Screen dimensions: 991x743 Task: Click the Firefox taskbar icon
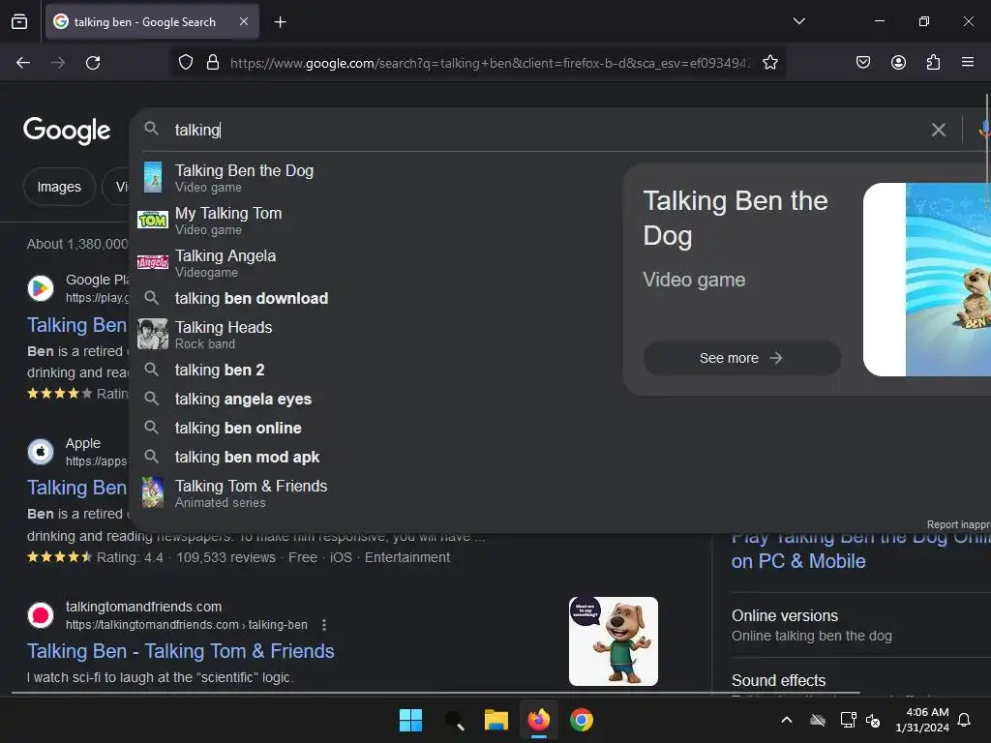pyautogui.click(x=538, y=720)
